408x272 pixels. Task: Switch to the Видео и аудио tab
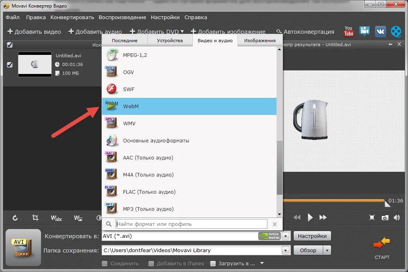(215, 41)
